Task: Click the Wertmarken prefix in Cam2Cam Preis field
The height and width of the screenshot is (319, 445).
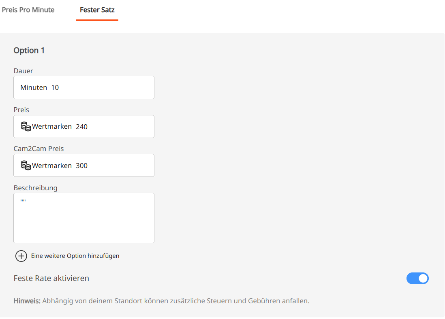Action: coord(52,166)
